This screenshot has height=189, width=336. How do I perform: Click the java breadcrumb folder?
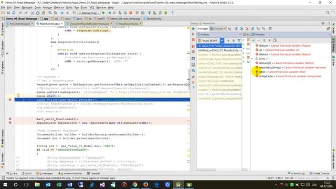pos(78,19)
